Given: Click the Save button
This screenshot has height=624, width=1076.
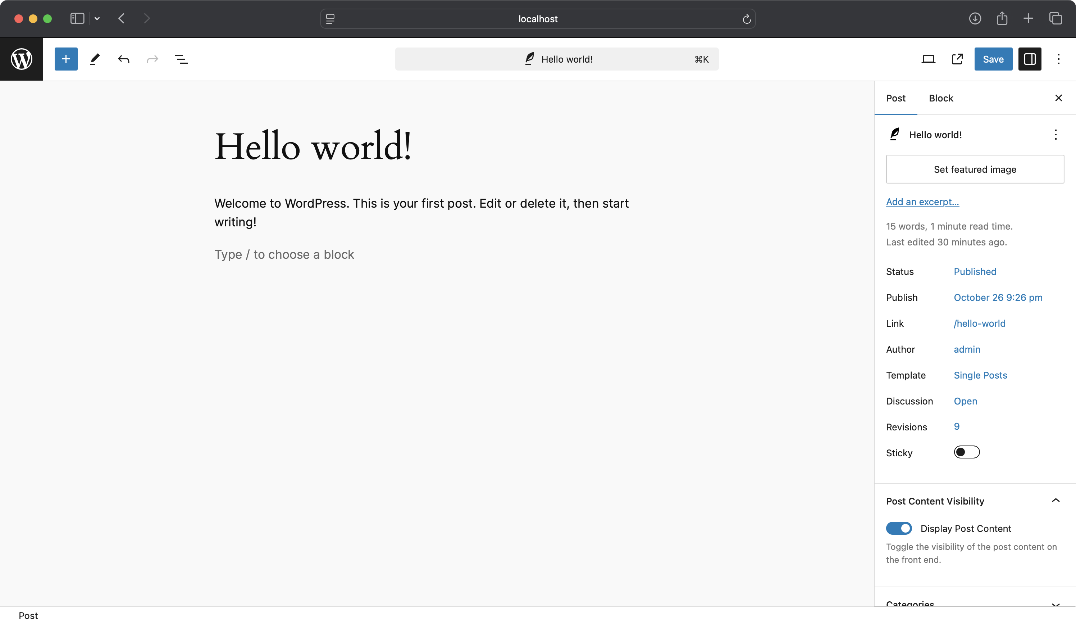Looking at the screenshot, I should coord(993,59).
